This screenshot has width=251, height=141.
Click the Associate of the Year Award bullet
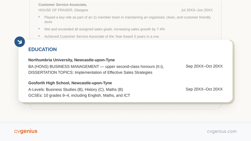tap(102, 37)
